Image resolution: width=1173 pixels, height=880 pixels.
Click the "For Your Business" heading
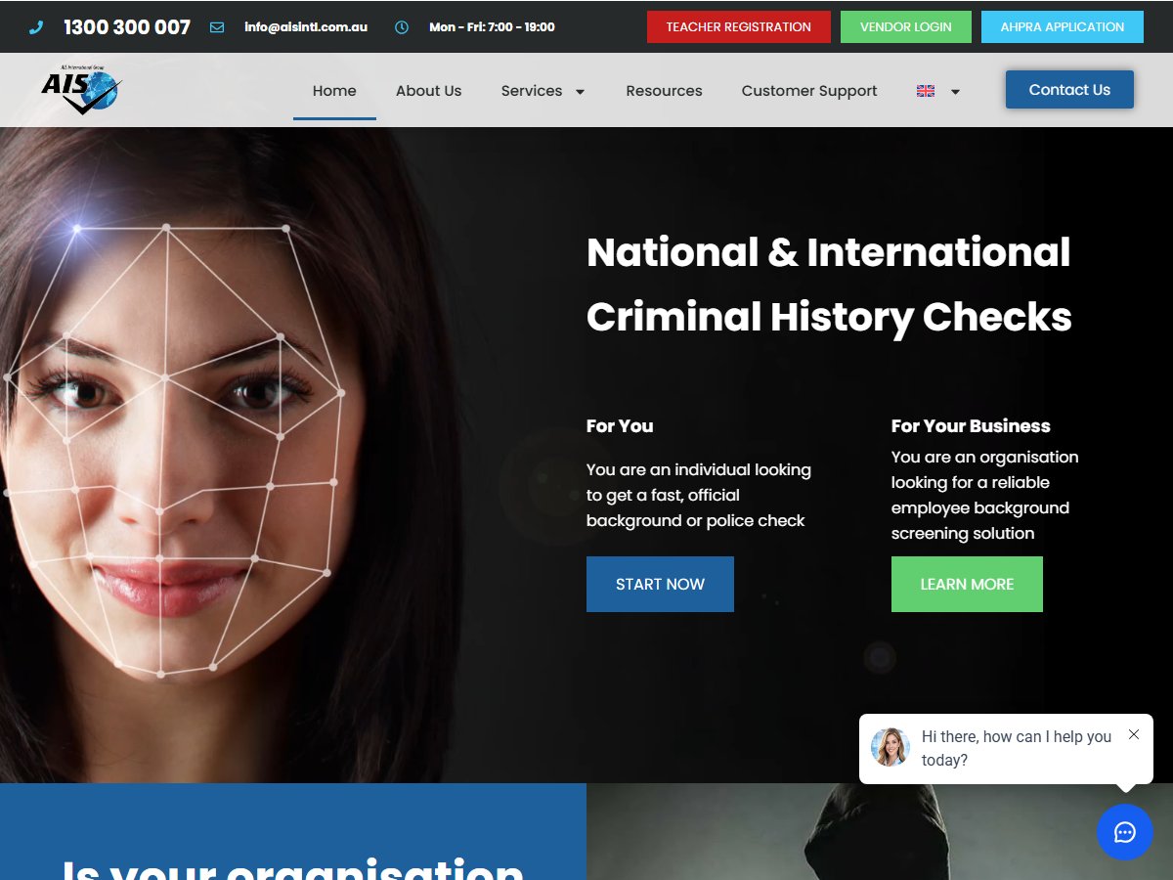(x=971, y=426)
